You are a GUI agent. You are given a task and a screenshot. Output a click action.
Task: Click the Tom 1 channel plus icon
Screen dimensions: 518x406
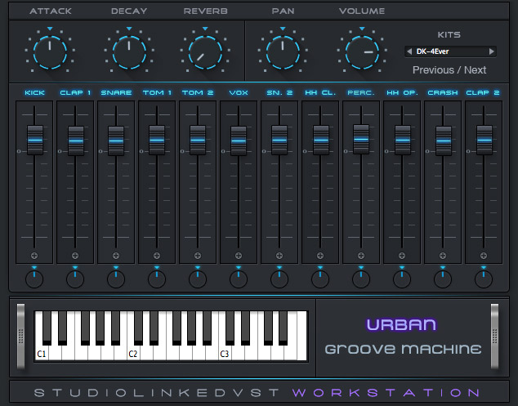157,256
